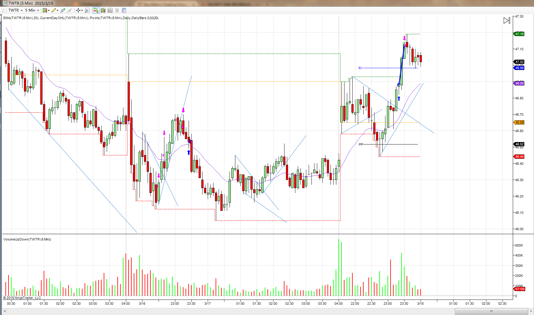Click the VolumeUpDown(TWTR (5 Min)) panel label

pos(27,239)
